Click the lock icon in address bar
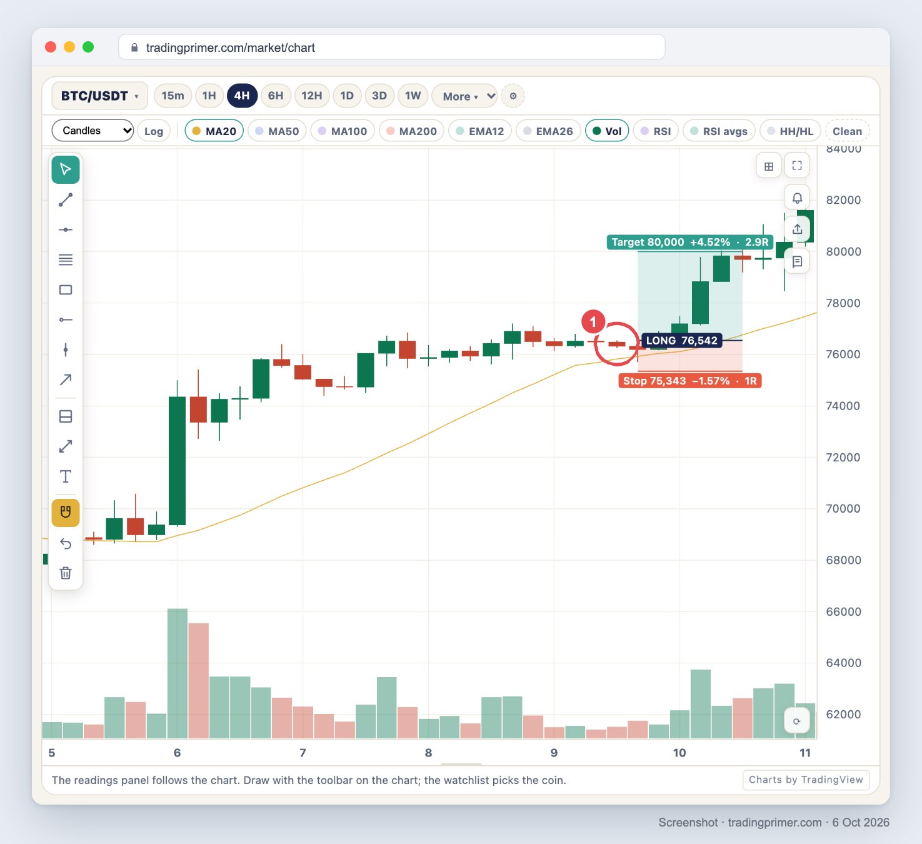Image resolution: width=922 pixels, height=844 pixels. (x=134, y=48)
